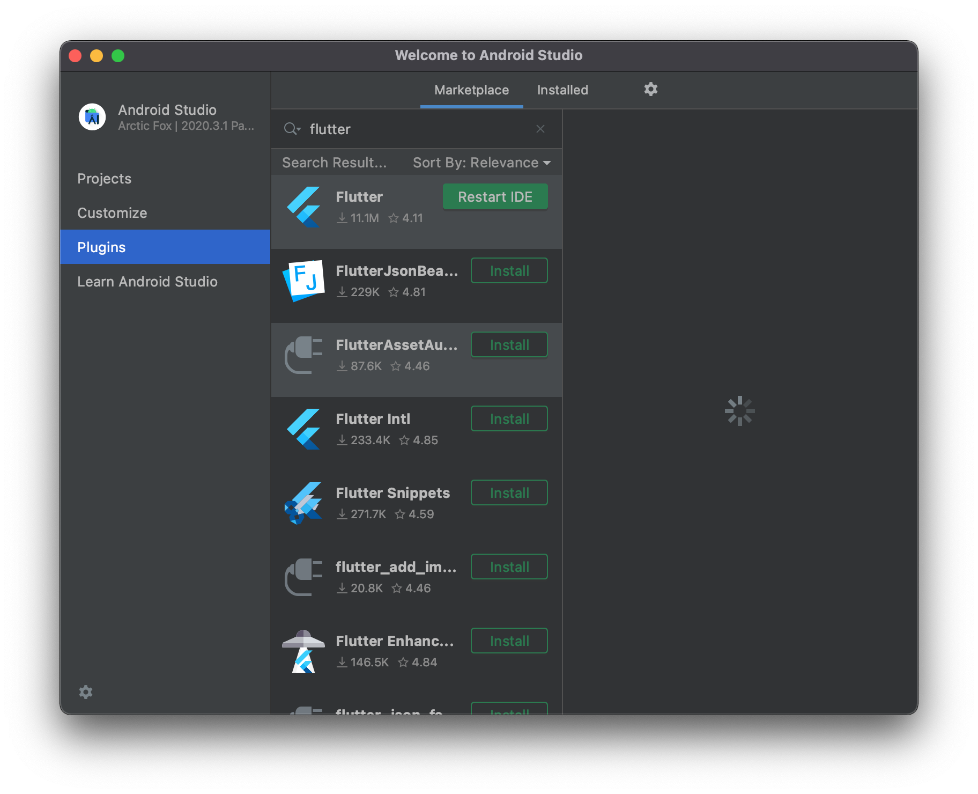The image size is (978, 794).
Task: Click the FlutterJsonBean FJ icon
Action: (x=304, y=281)
